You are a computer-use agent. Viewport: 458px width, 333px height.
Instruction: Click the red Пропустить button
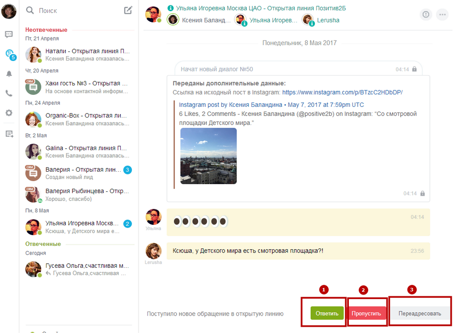(366, 313)
